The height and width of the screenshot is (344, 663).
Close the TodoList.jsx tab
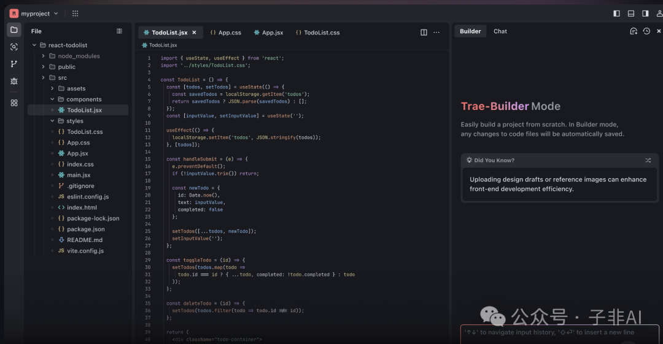pos(194,32)
